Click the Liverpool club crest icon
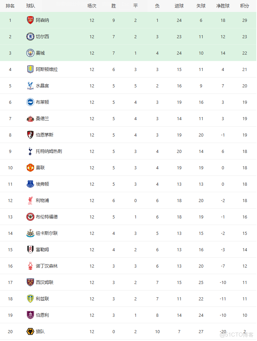 point(30,200)
